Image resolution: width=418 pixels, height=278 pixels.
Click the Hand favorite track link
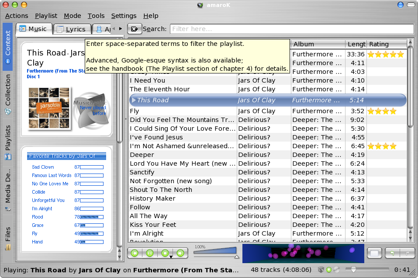pos(37,242)
